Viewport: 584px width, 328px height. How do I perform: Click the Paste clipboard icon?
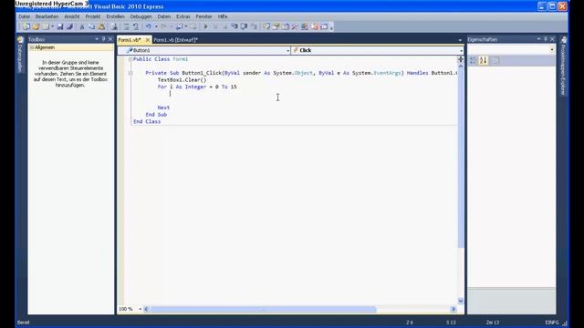point(101,26)
